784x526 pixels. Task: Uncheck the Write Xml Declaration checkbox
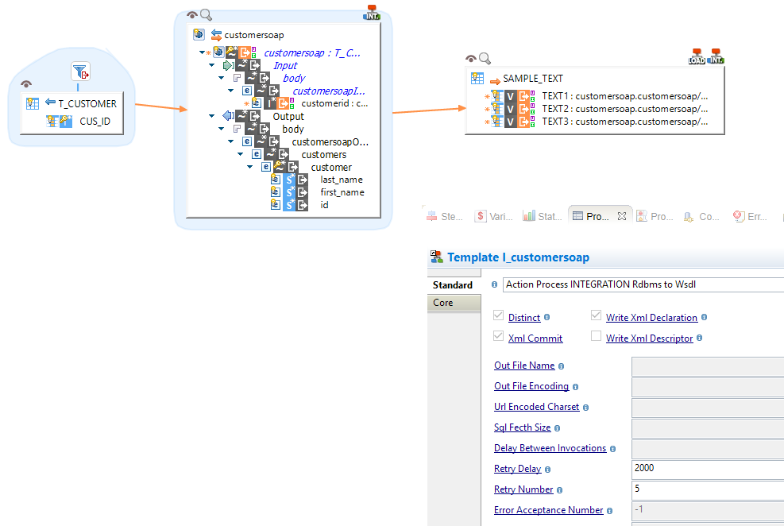click(596, 316)
